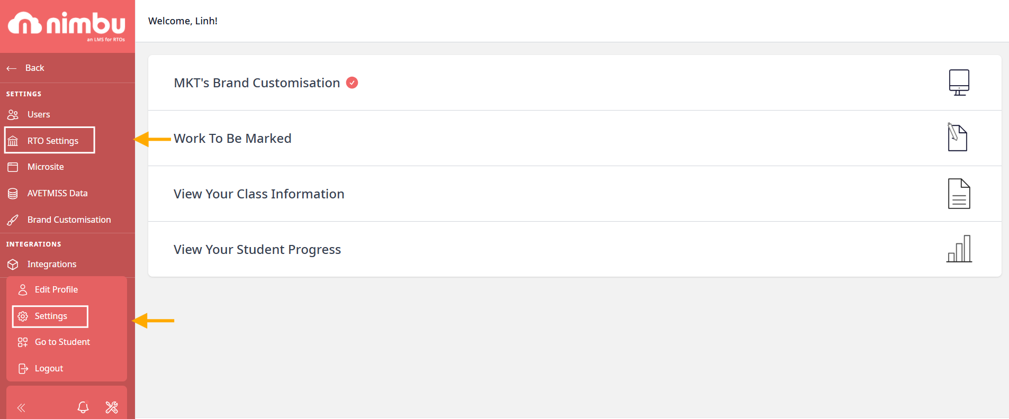Go Back using the sidebar arrow
The height and width of the screenshot is (419, 1009).
click(x=25, y=68)
